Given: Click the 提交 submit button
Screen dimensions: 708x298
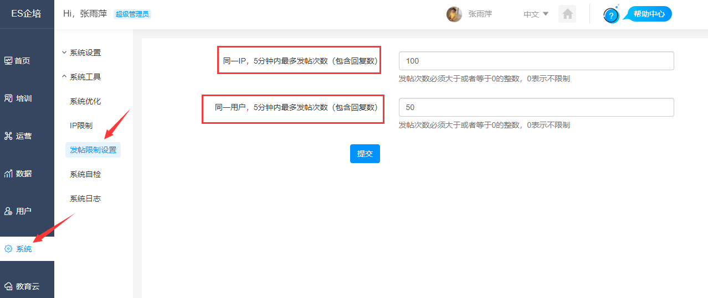Looking at the screenshot, I should click(x=365, y=154).
